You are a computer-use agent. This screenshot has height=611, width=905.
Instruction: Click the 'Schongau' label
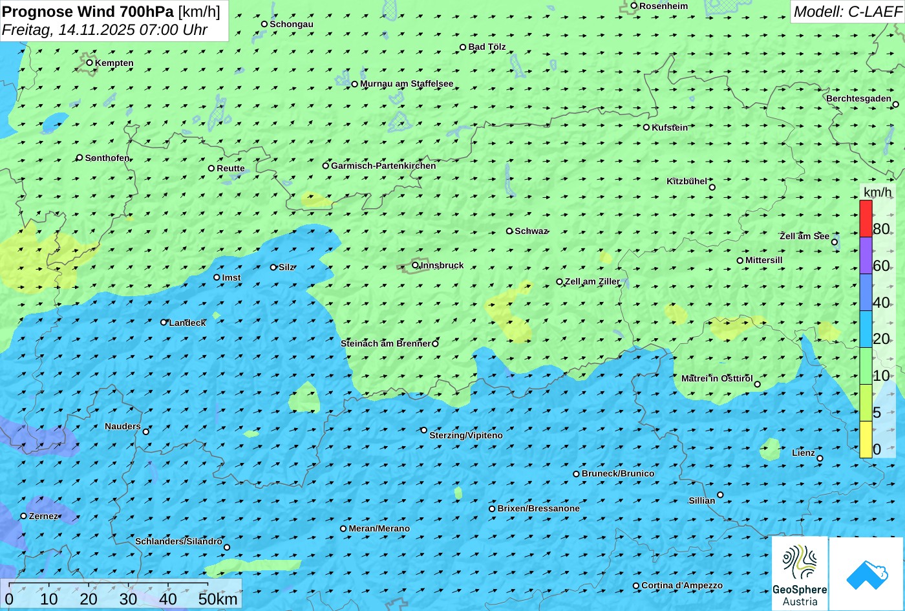point(292,24)
